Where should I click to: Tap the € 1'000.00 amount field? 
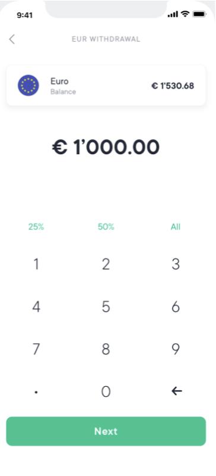[x=106, y=147]
